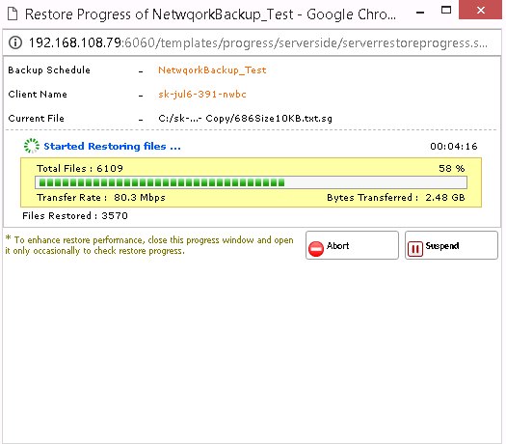Click the site information icon in address bar

coord(15,42)
